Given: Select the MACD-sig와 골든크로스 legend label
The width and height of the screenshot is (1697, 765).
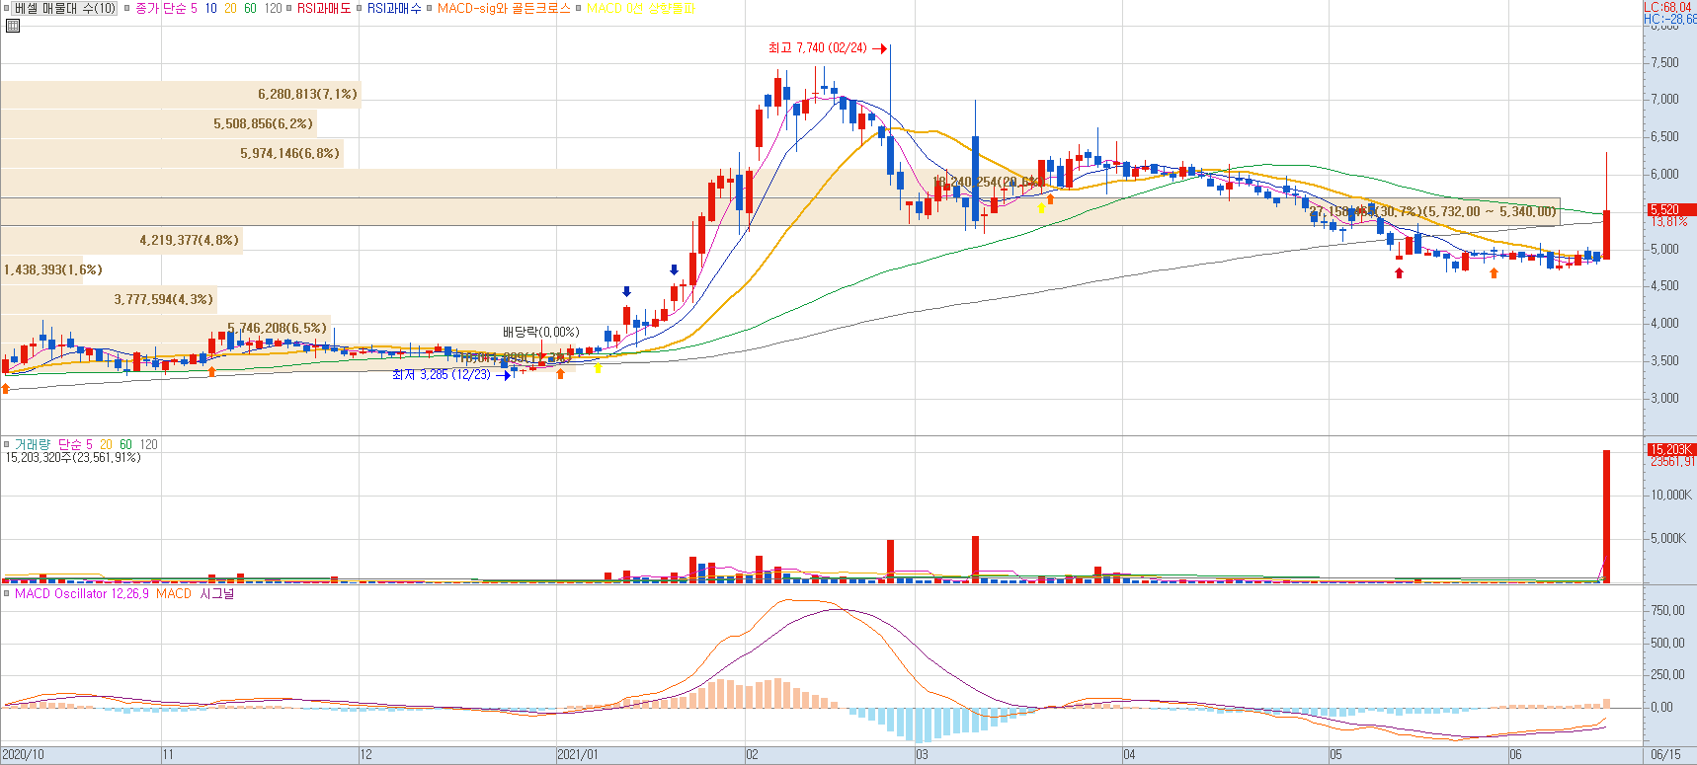Looking at the screenshot, I should (x=504, y=9).
